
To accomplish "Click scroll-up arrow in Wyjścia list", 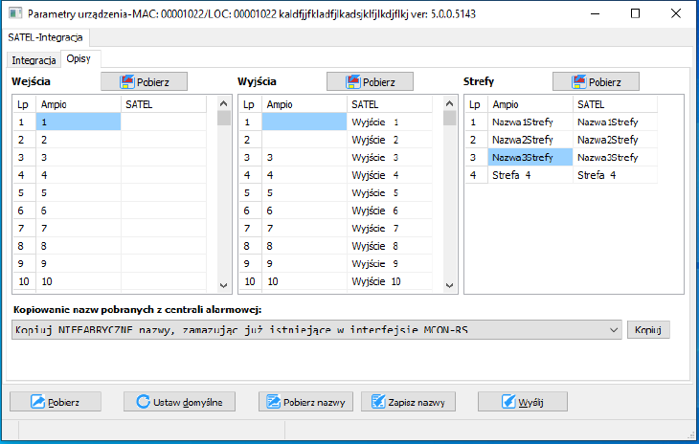I will coord(449,103).
